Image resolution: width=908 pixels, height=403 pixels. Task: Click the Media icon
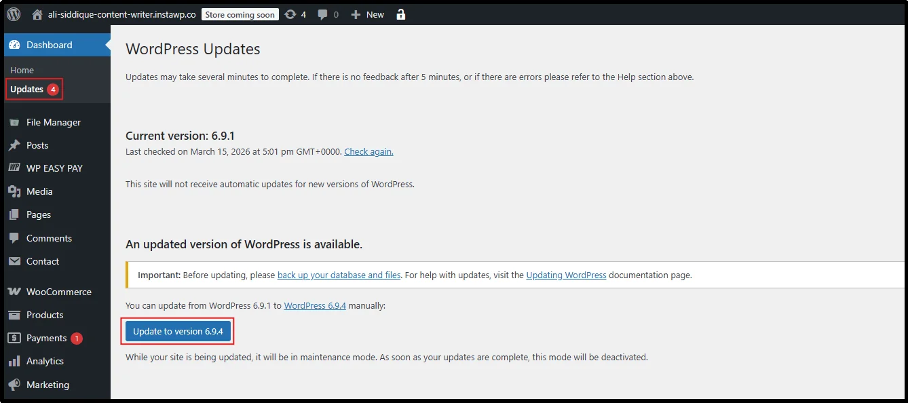[14, 191]
